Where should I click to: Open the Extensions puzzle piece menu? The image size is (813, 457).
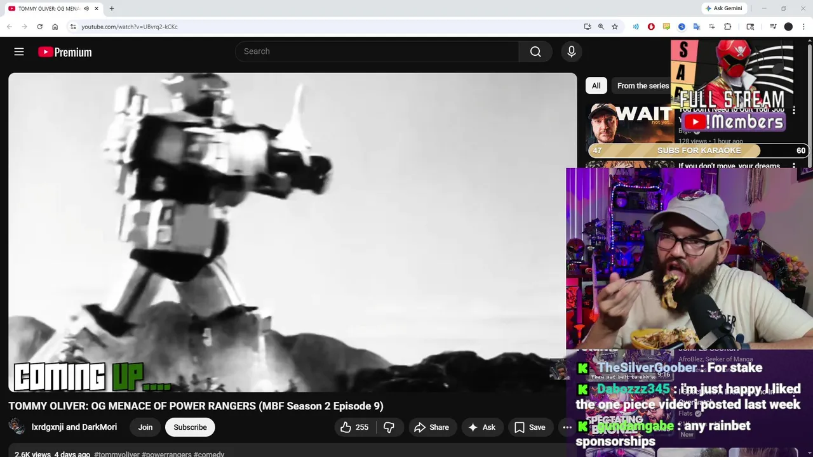(x=728, y=27)
